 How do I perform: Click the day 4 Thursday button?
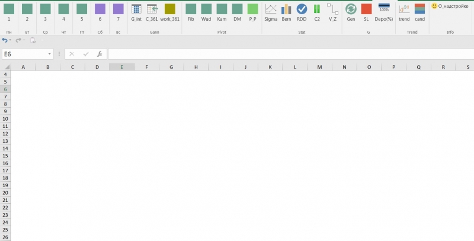[63, 12]
